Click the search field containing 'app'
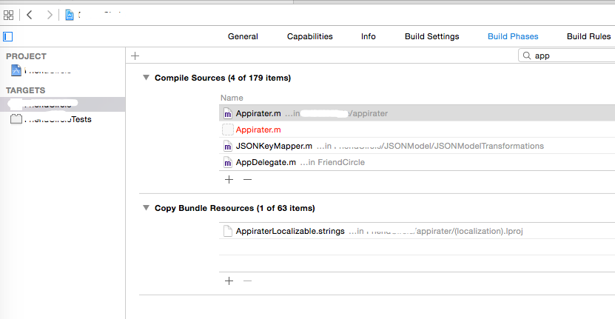Image resolution: width=615 pixels, height=319 pixels. [567, 56]
